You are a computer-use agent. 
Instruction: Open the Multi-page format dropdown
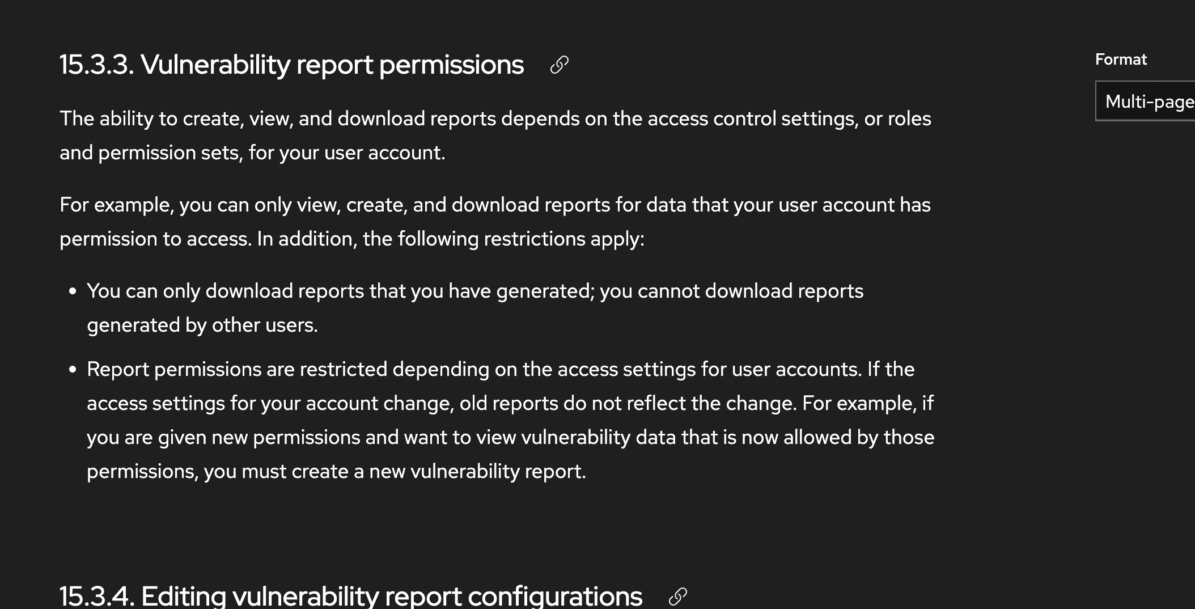1149,102
